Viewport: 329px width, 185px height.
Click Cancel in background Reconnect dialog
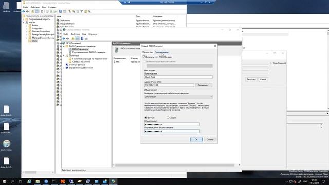pos(263,79)
